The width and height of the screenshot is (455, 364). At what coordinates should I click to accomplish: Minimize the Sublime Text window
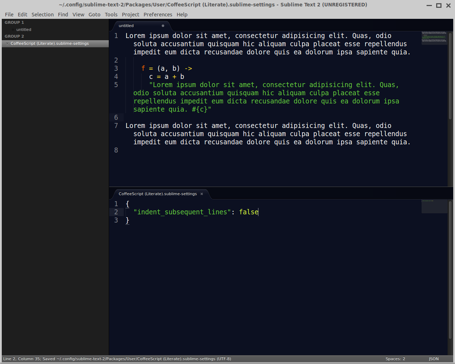[x=429, y=5]
